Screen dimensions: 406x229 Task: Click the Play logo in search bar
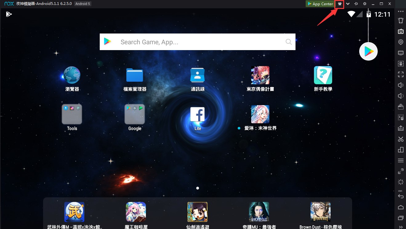(107, 42)
